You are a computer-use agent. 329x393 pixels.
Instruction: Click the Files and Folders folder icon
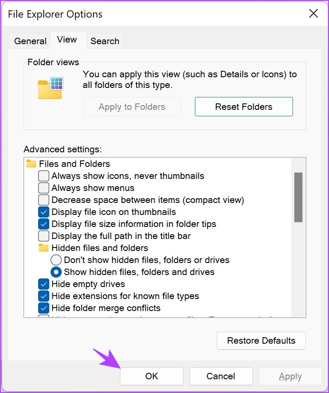coord(31,163)
